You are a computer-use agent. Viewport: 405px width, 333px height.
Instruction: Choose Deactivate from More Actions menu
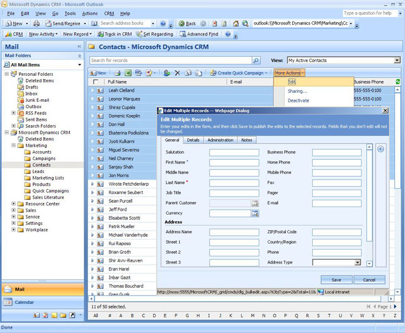[x=298, y=100]
